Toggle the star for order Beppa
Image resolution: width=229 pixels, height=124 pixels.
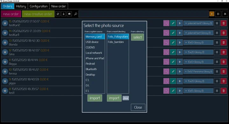5,62
